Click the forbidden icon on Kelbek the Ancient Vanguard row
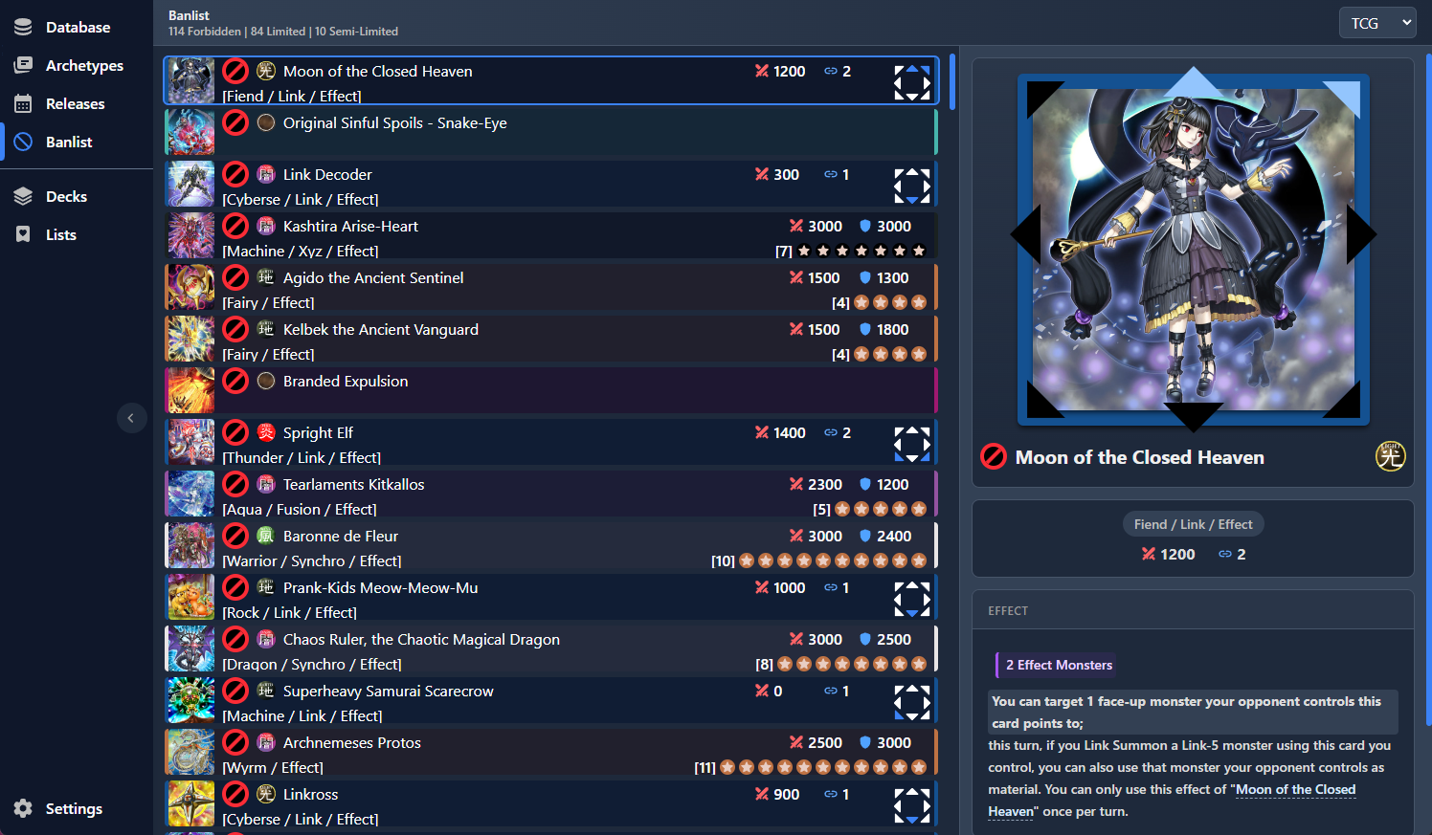 [x=235, y=329]
